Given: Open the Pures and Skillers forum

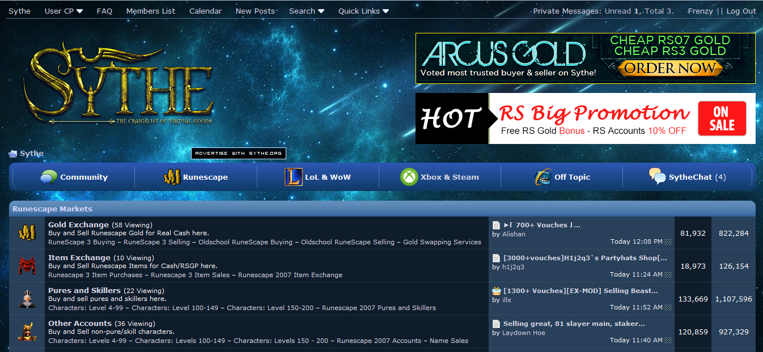Looking at the screenshot, I should [84, 290].
